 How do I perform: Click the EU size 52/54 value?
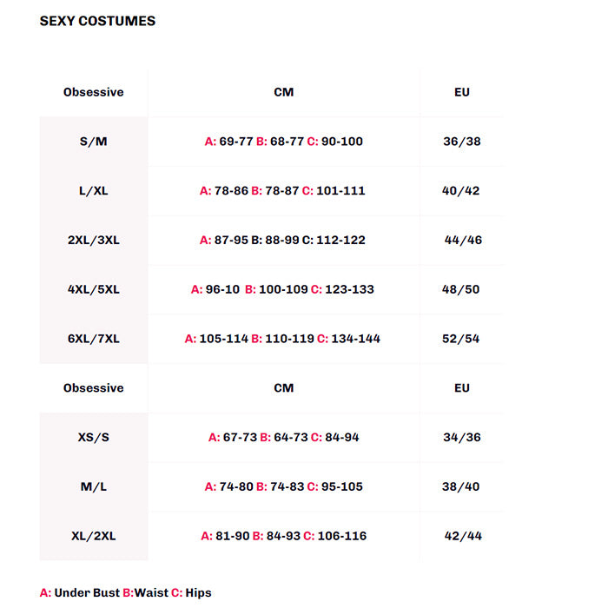point(461,339)
